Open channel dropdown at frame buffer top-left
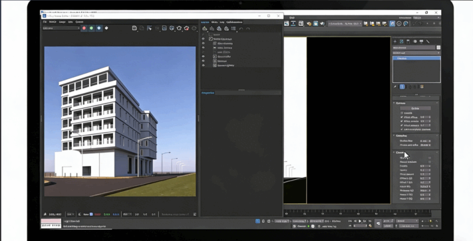Viewport: 473px width, 241px height. pos(61,28)
